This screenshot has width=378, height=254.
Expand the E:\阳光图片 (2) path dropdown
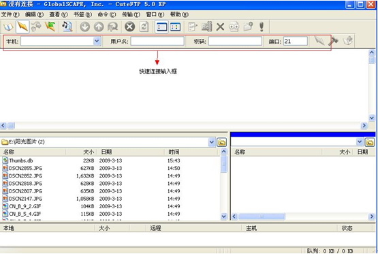pos(211,142)
